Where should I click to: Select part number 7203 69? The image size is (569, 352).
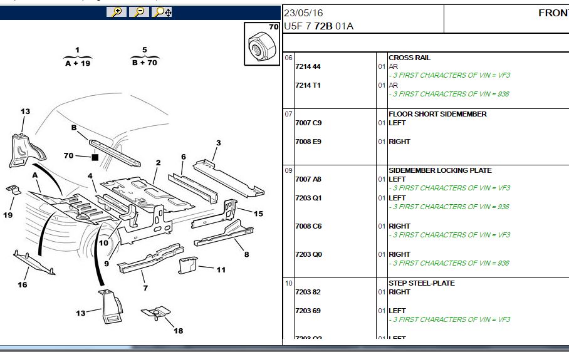[308, 311]
